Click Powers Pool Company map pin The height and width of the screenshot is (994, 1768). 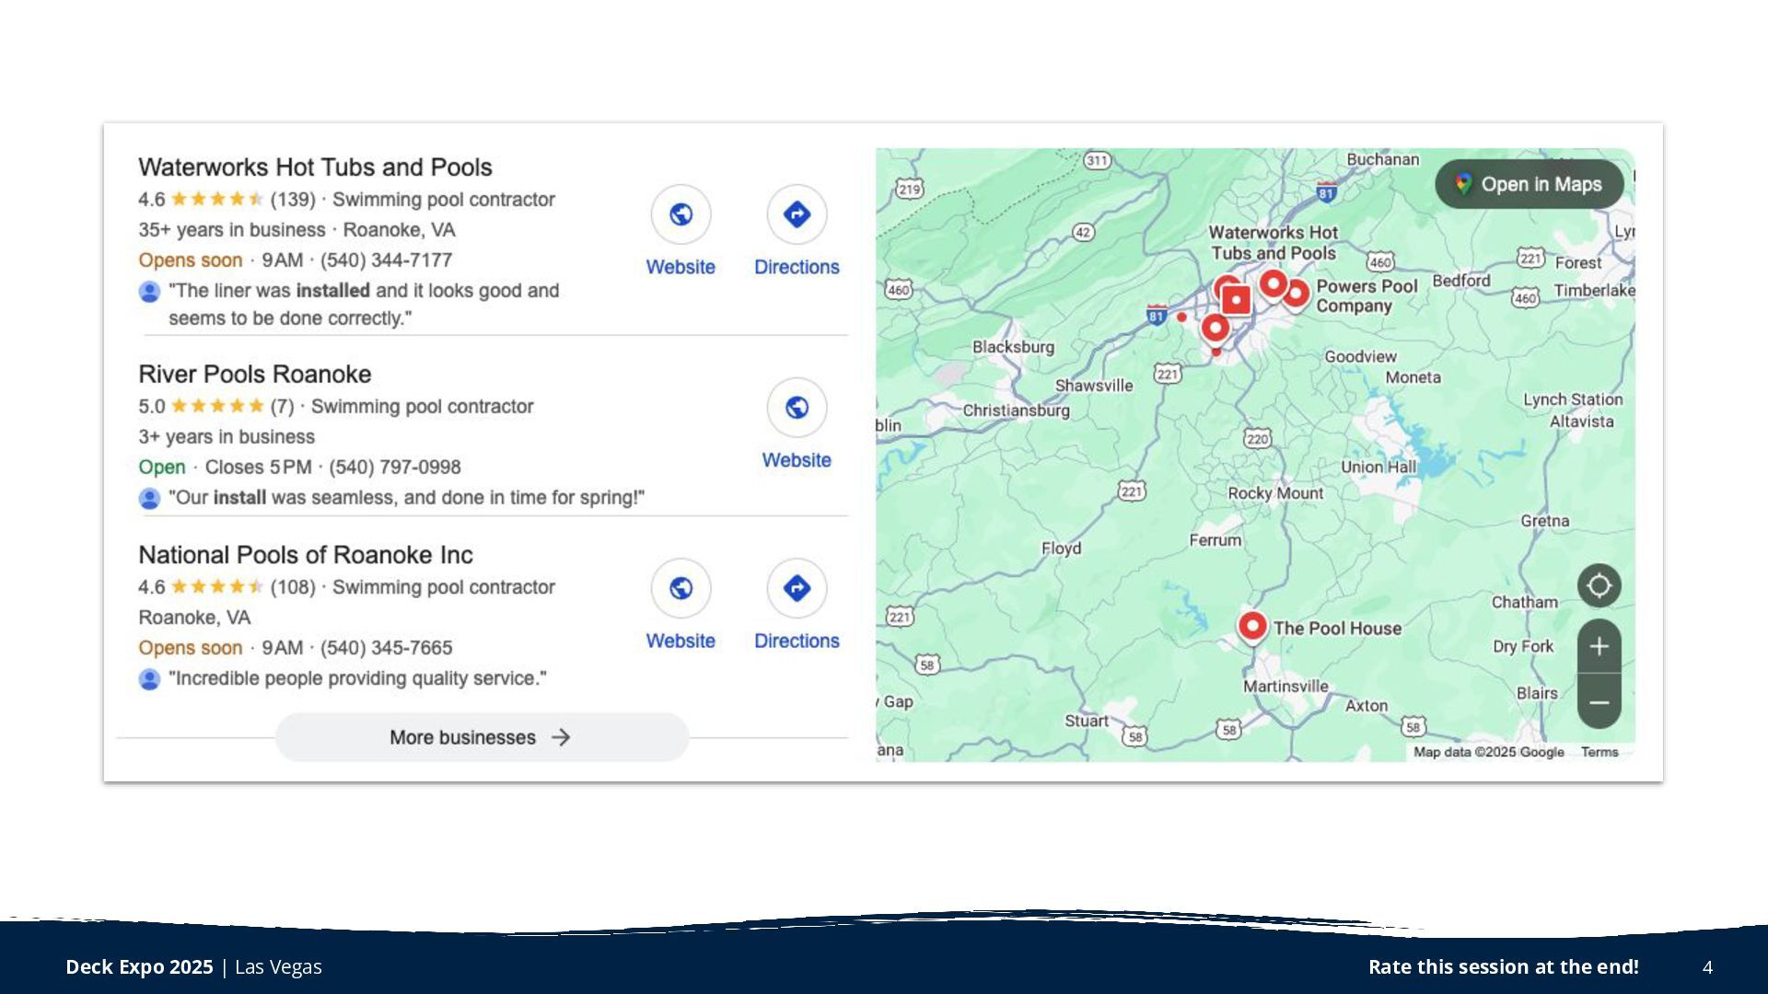[1296, 294]
